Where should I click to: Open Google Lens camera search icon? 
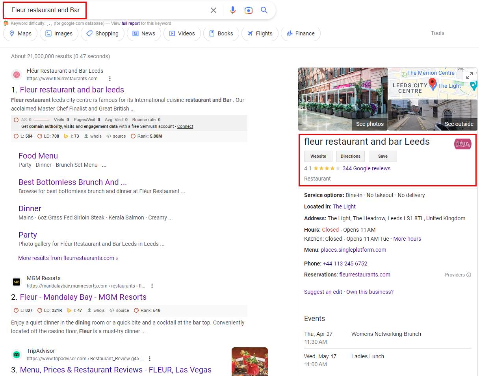249,10
